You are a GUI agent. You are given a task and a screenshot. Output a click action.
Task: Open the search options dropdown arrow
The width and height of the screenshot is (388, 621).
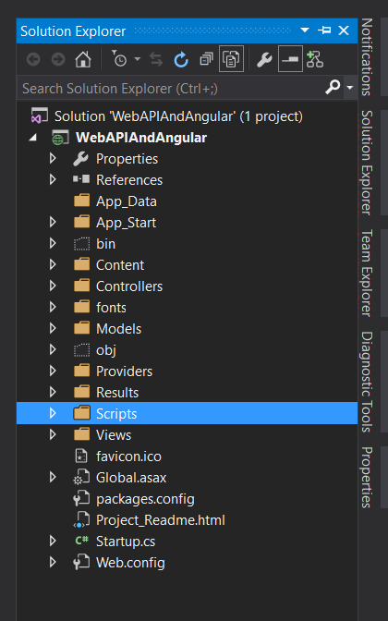[349, 87]
